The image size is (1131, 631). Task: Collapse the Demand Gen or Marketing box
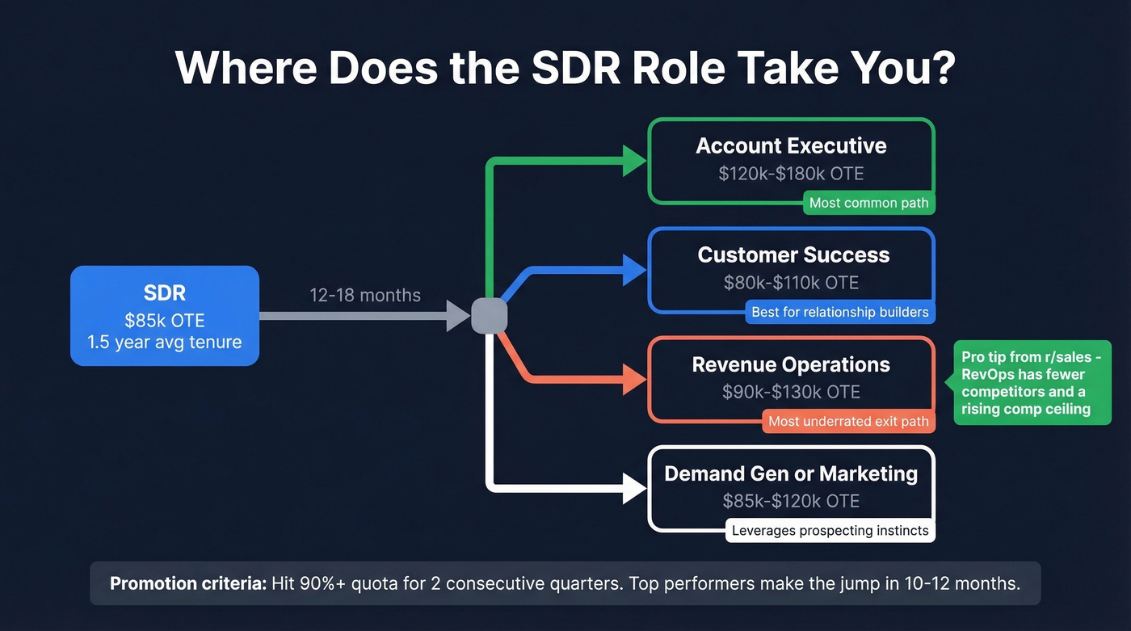pos(791,486)
